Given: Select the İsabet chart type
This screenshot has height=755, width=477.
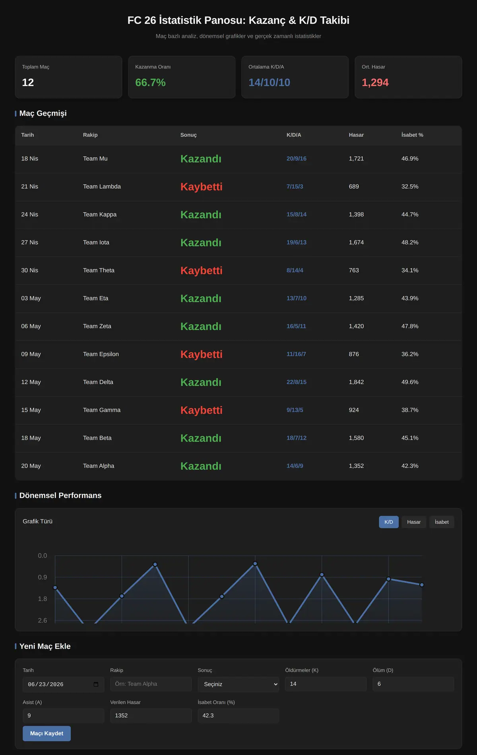Looking at the screenshot, I should coord(442,522).
